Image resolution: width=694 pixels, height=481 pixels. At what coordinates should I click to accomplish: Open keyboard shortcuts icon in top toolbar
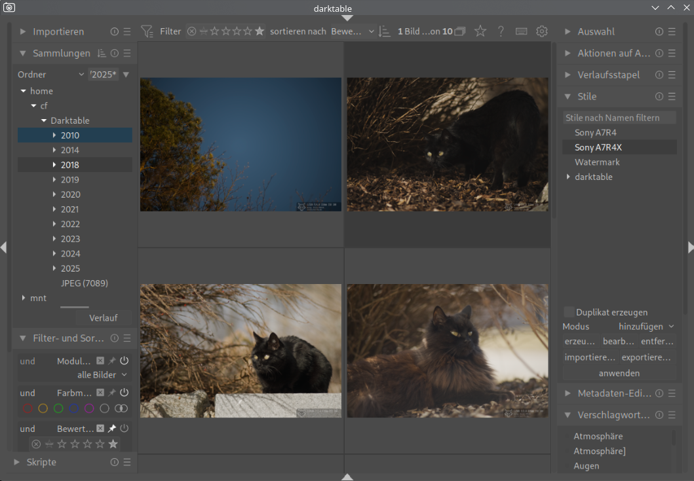pyautogui.click(x=521, y=31)
